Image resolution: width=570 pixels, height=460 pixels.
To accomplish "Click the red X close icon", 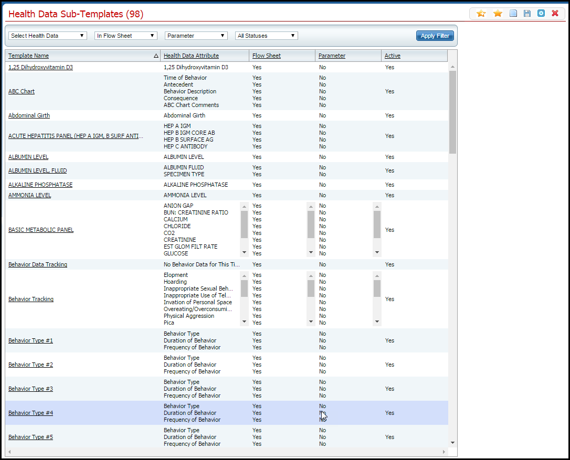I will click(x=555, y=14).
